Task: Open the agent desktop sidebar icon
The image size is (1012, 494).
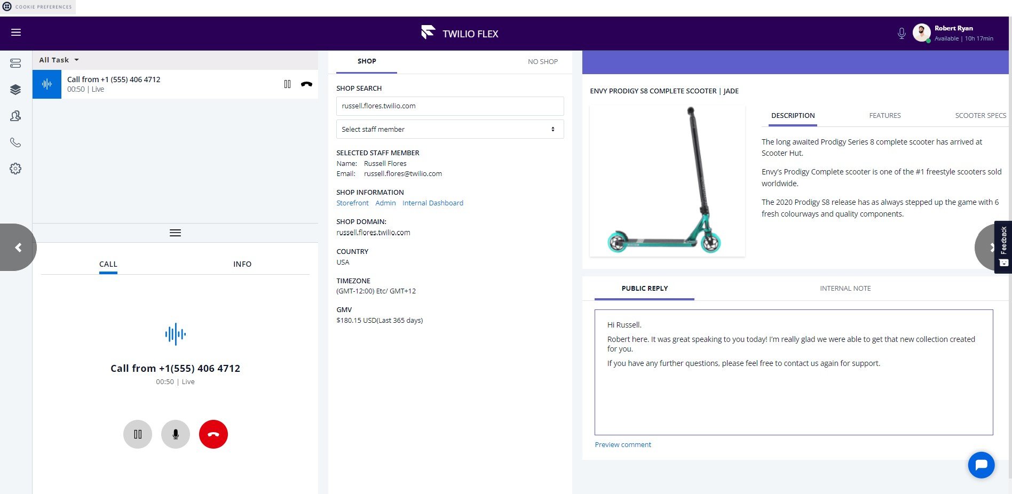Action: [15, 63]
